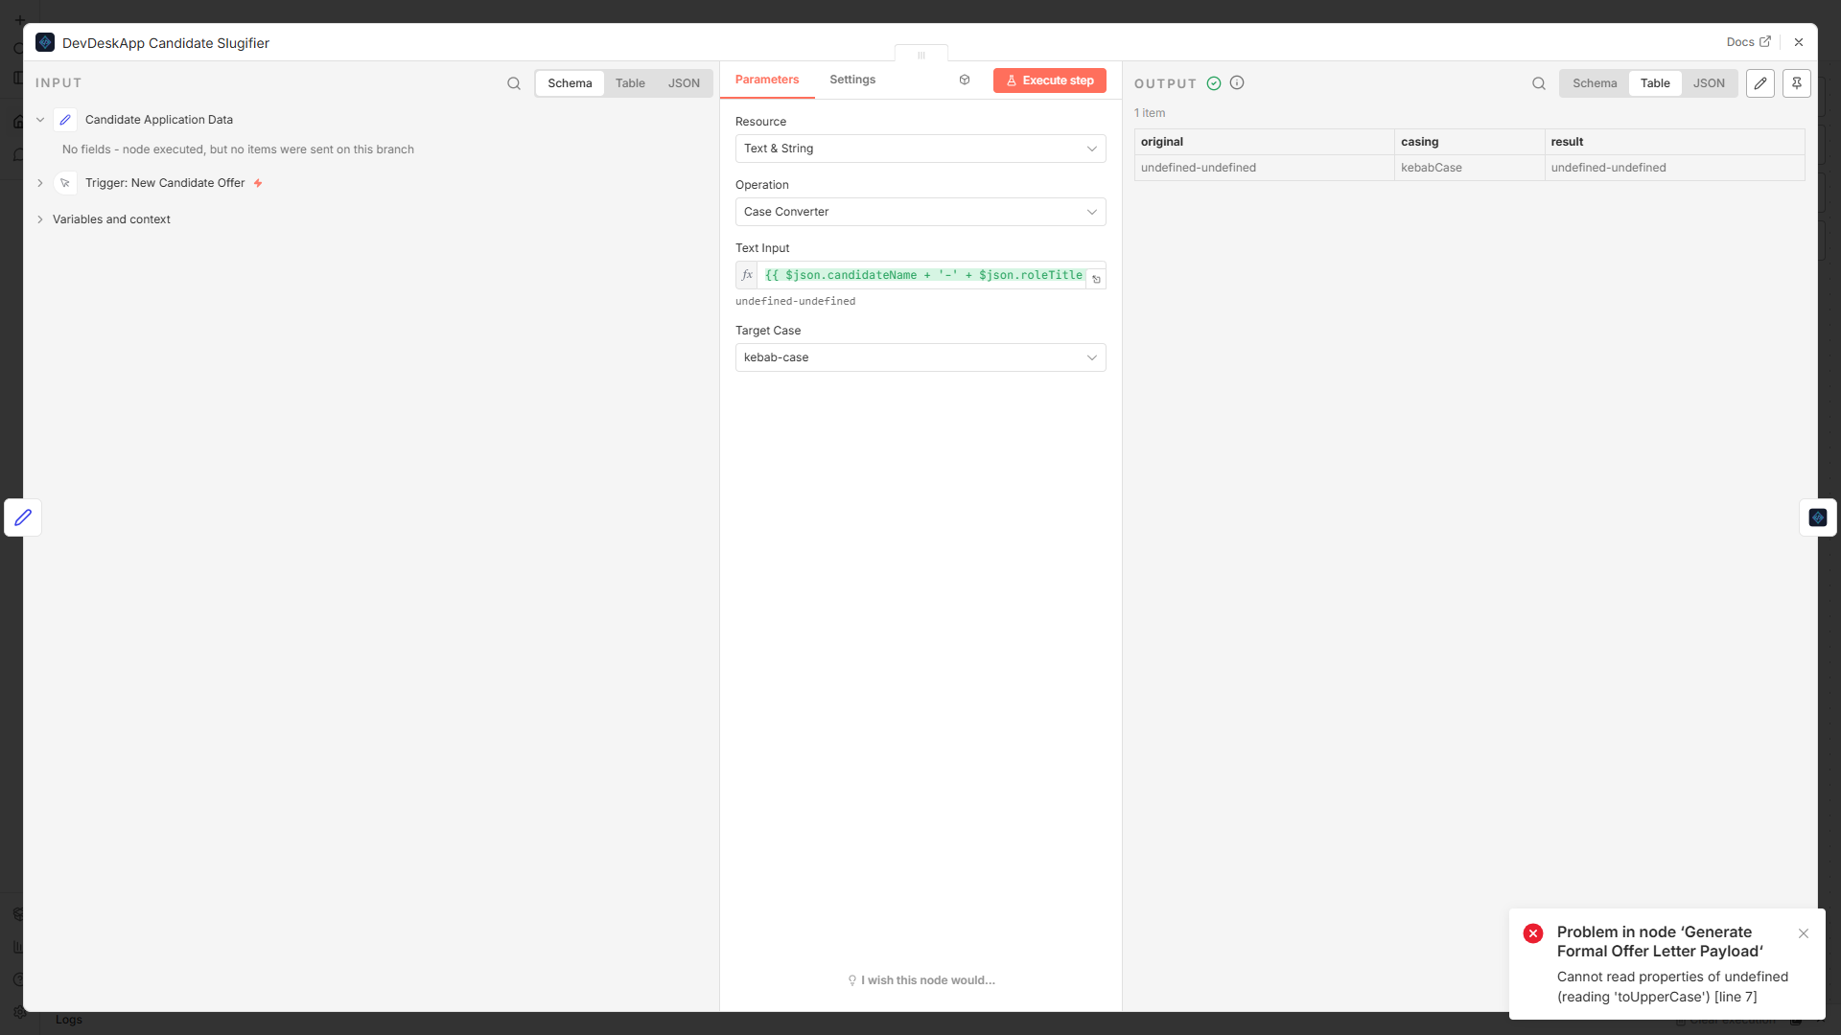Click the red error icon in notification

1533,933
